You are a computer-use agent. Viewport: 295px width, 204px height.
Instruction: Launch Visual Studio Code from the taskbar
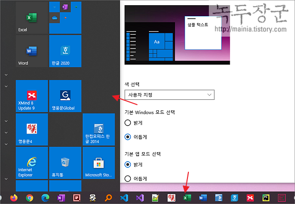pos(124,198)
